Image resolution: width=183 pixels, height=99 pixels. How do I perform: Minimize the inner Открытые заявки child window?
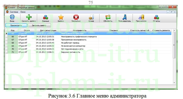(x=168, y=12)
